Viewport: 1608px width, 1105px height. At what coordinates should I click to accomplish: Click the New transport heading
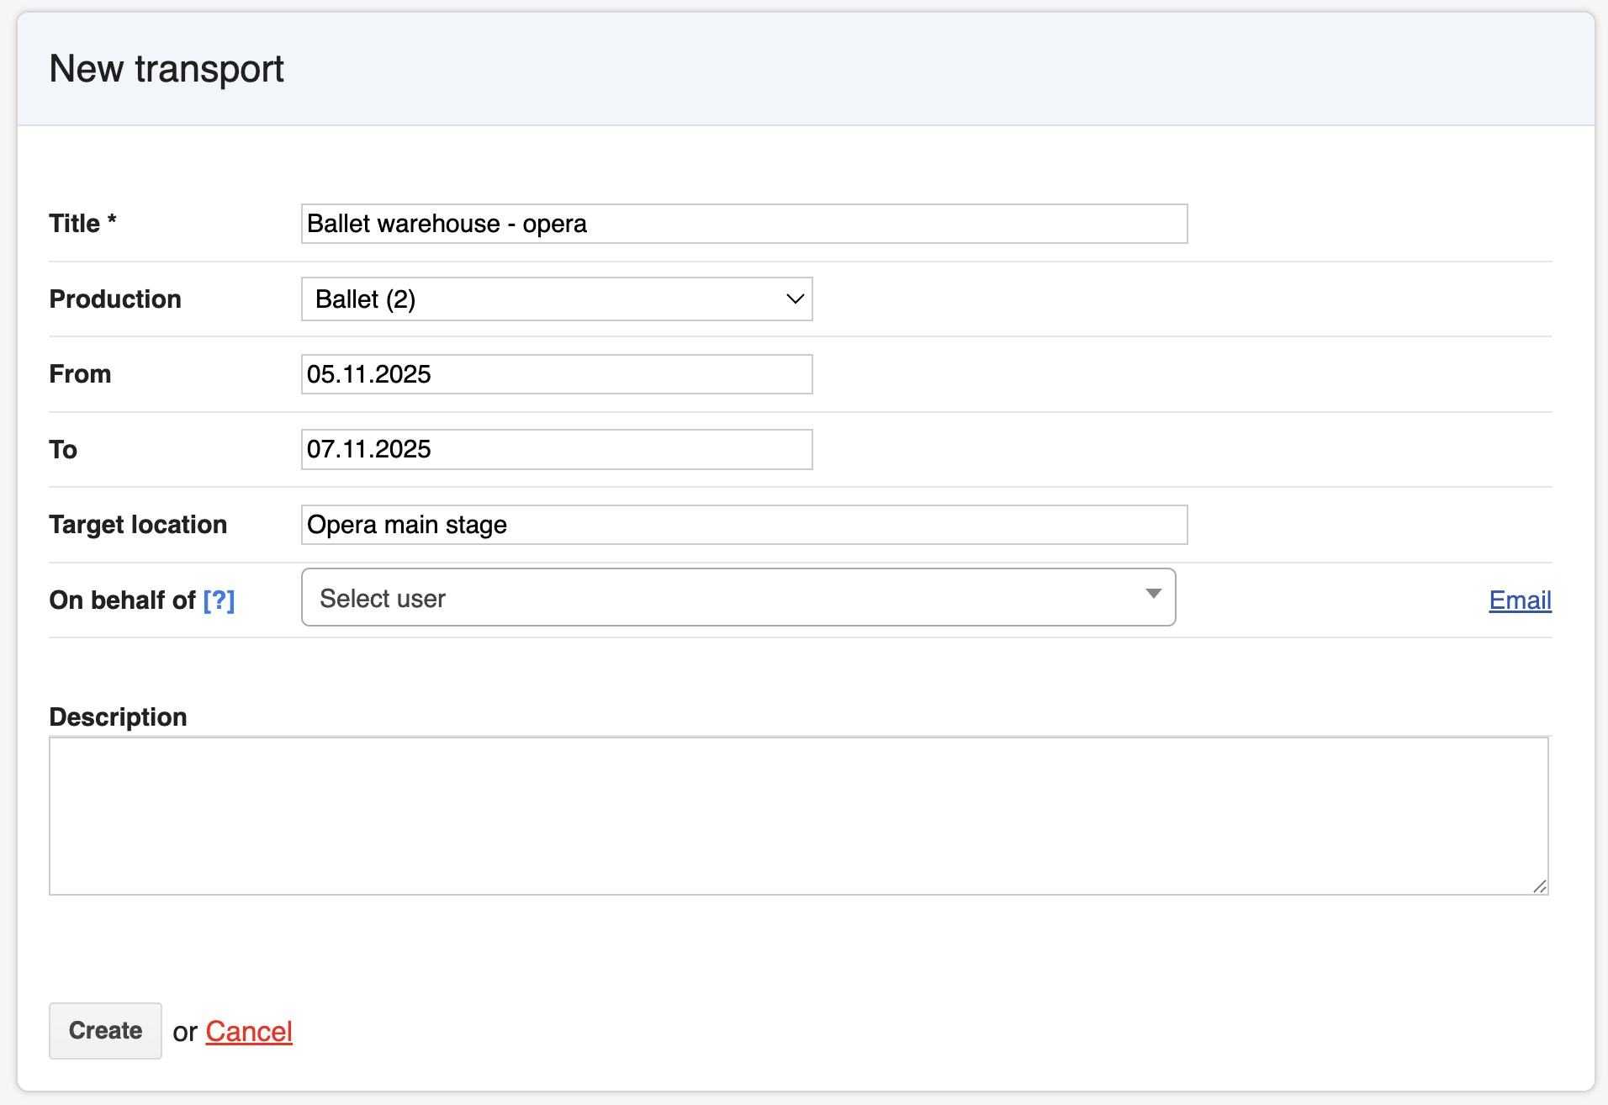[x=167, y=69]
